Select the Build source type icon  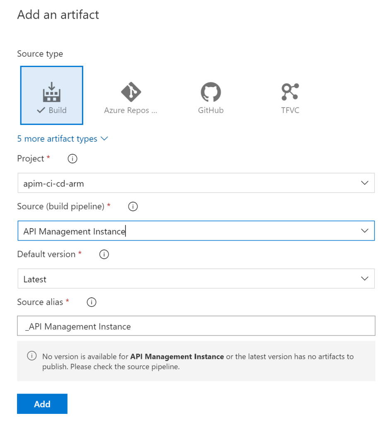pyautogui.click(x=52, y=92)
